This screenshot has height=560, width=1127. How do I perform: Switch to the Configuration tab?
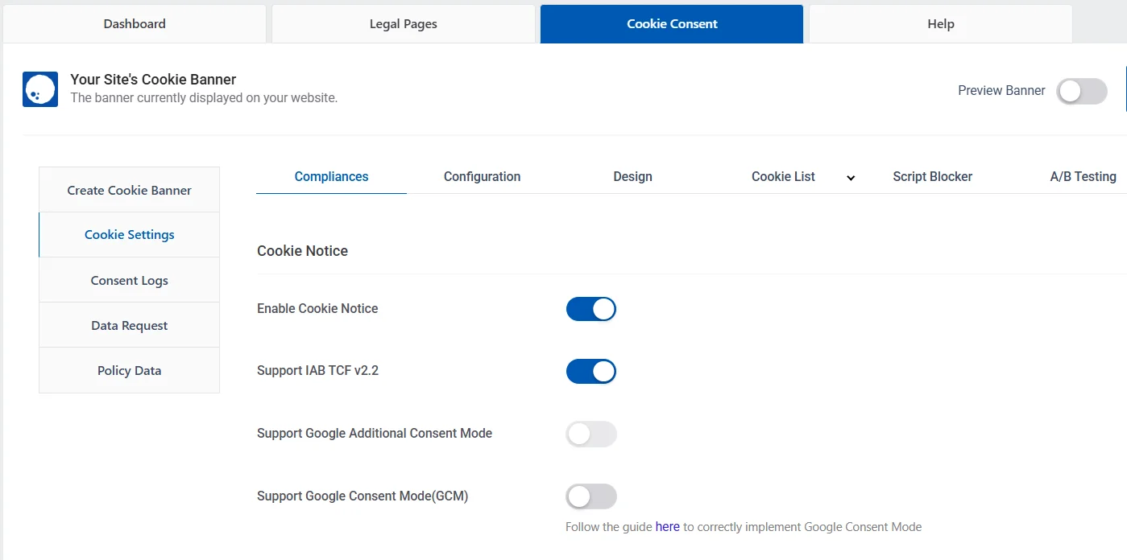482,176
